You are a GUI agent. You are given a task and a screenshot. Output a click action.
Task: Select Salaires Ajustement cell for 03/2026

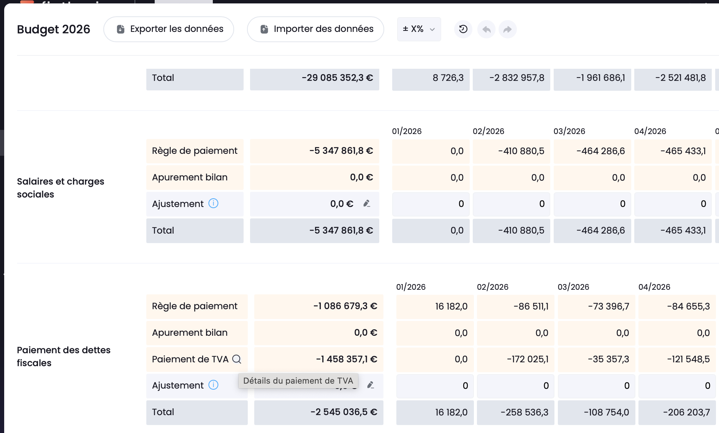592,204
